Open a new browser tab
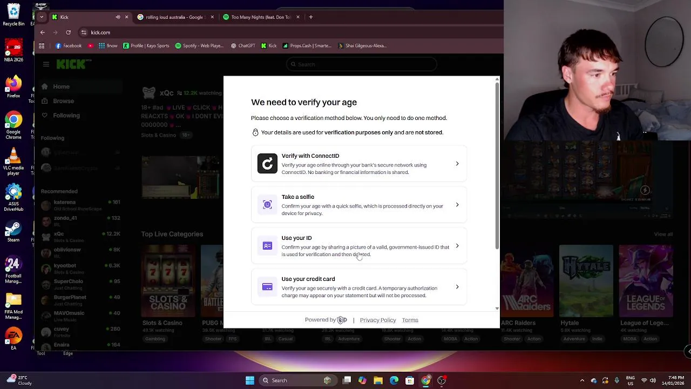 pyautogui.click(x=311, y=17)
